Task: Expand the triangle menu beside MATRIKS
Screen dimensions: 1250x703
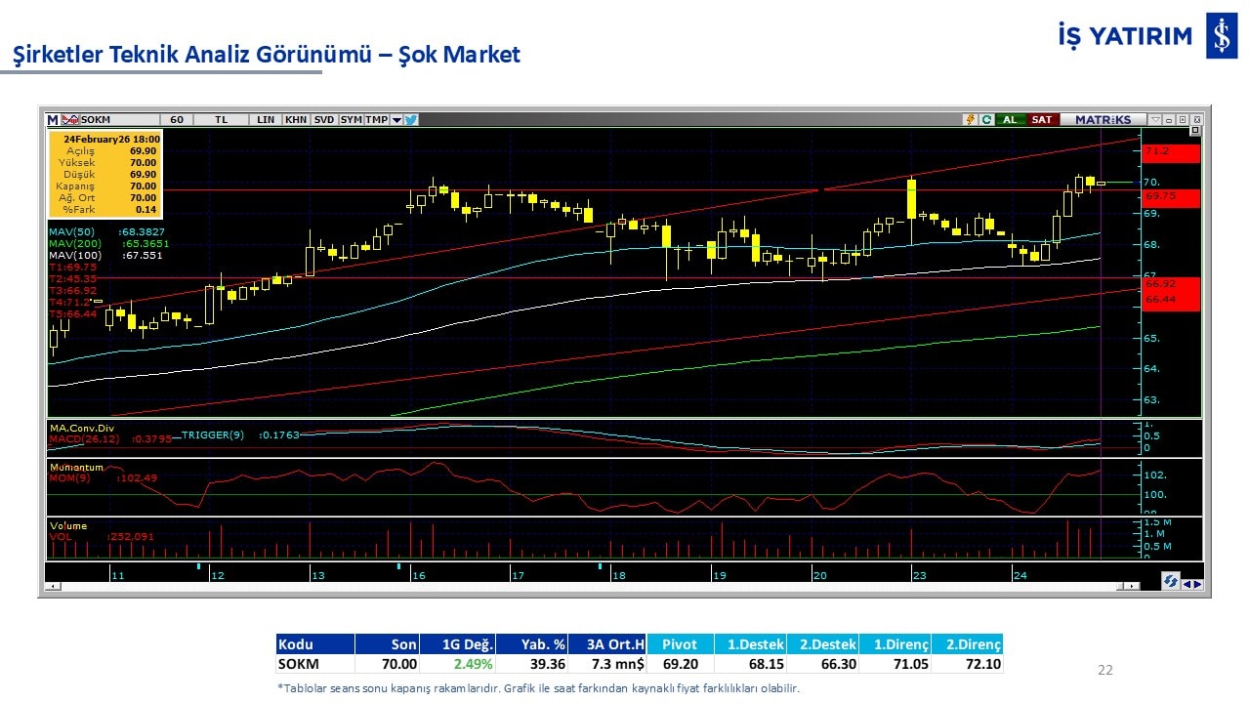Action: tap(1155, 120)
